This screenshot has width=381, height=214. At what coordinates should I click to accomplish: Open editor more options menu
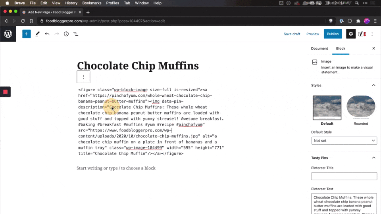pos(372,34)
